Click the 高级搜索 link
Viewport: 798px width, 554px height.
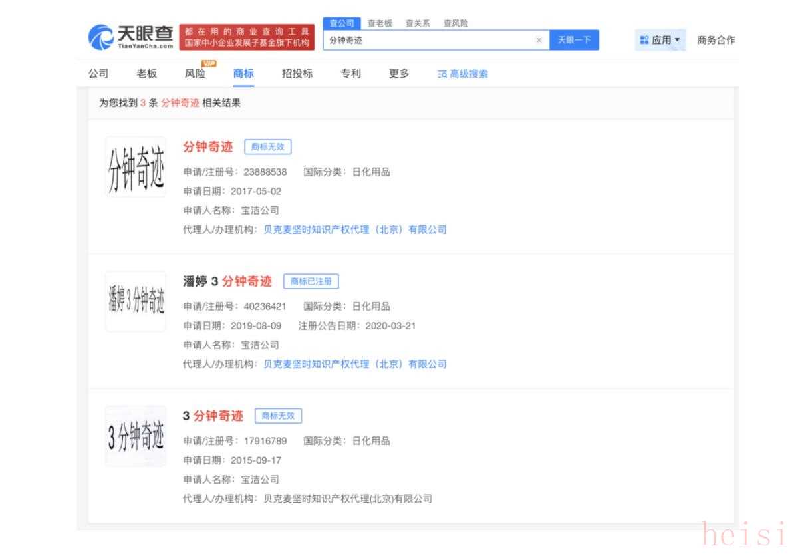coord(463,74)
